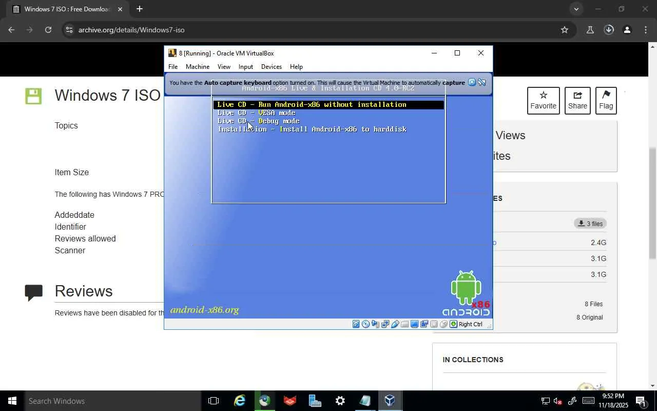
Task: Open the Chrome profile icon
Action: (627, 30)
